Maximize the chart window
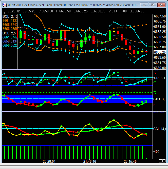Viewport: 168px width, 169px height. pos(153,5)
